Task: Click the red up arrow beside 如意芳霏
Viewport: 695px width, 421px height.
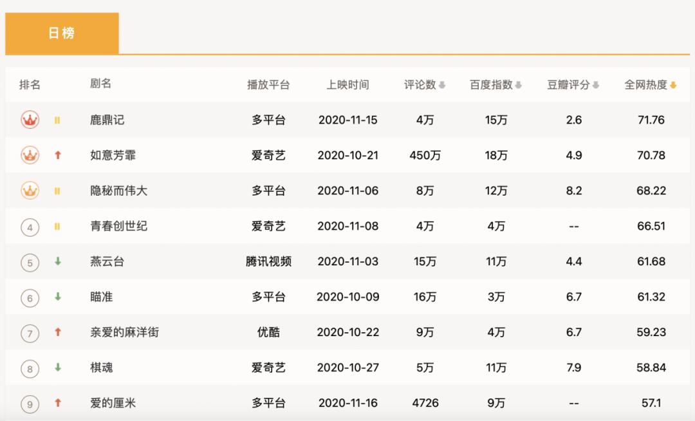Action: click(57, 155)
